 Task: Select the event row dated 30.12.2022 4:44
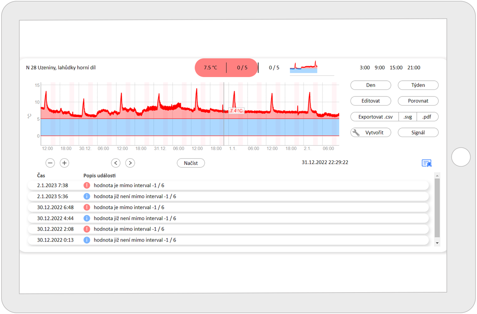[x=228, y=218]
